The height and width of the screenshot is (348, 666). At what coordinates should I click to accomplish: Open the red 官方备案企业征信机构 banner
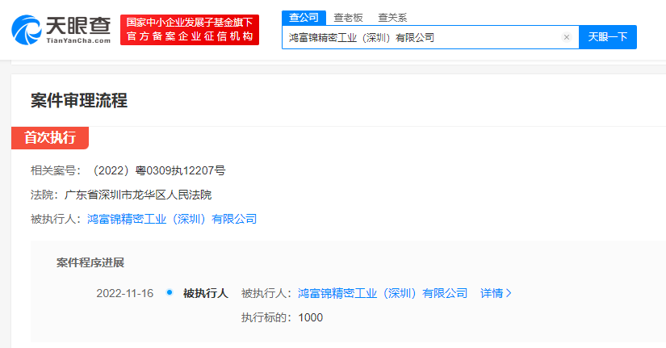coord(190,30)
